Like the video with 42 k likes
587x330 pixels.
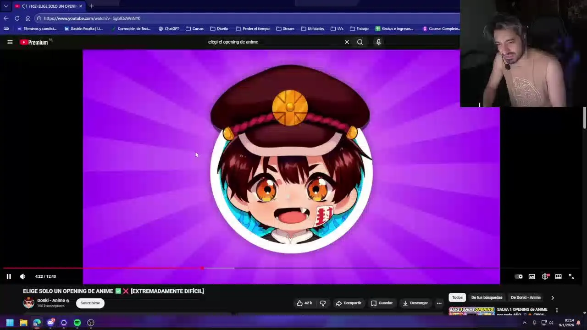point(304,303)
